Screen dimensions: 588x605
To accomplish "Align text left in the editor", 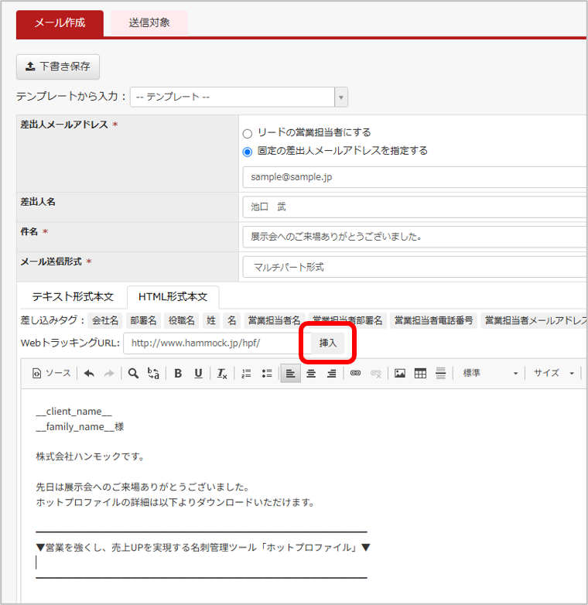I will point(291,373).
